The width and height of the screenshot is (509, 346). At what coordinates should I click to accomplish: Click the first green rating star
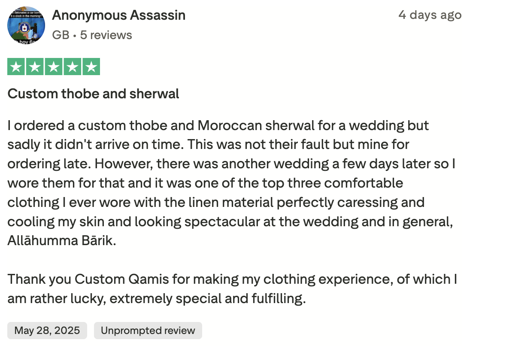coord(17,67)
